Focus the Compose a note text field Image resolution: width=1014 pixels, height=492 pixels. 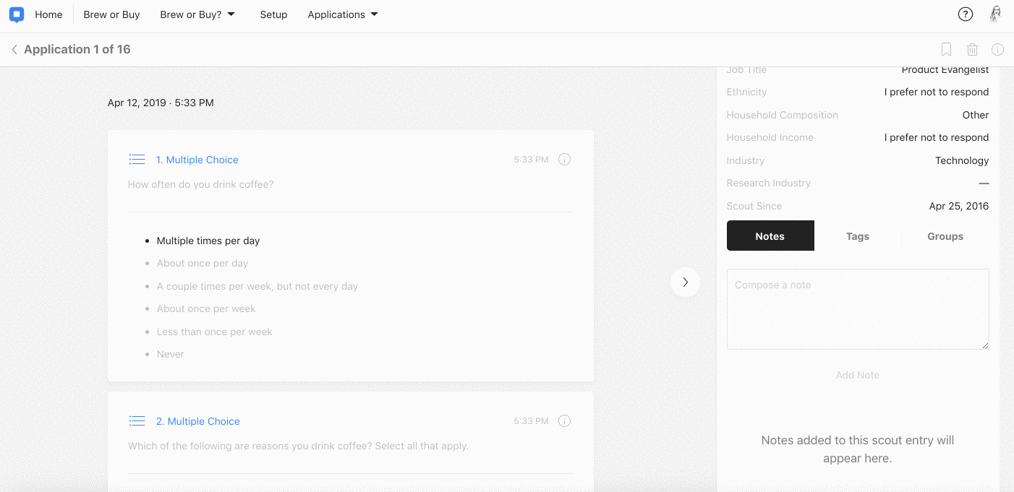point(858,309)
